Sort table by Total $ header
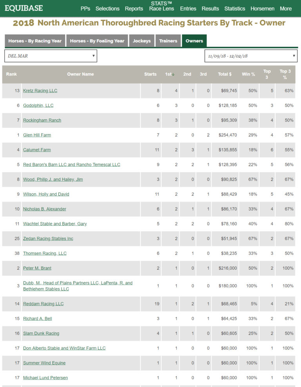 [x=225, y=74]
